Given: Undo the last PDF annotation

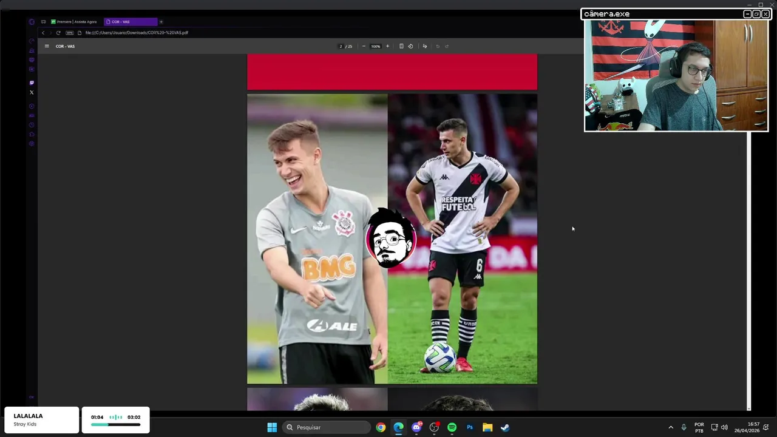Looking at the screenshot, I should coord(438,46).
